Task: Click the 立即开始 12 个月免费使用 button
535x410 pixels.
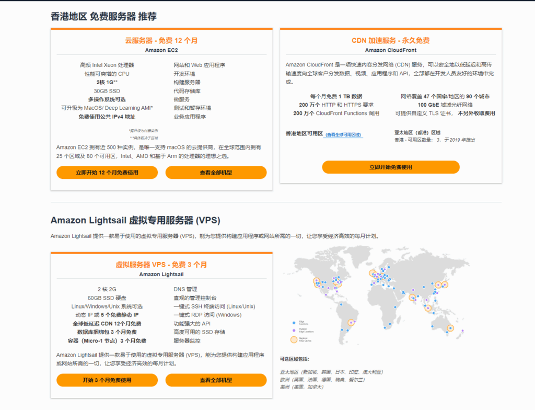Action: click(107, 173)
